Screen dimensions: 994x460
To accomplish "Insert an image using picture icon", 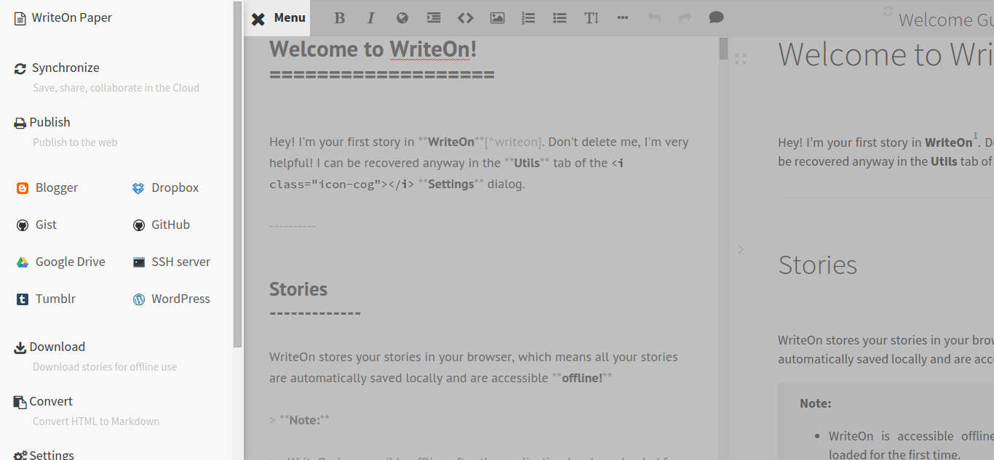I will 497,18.
